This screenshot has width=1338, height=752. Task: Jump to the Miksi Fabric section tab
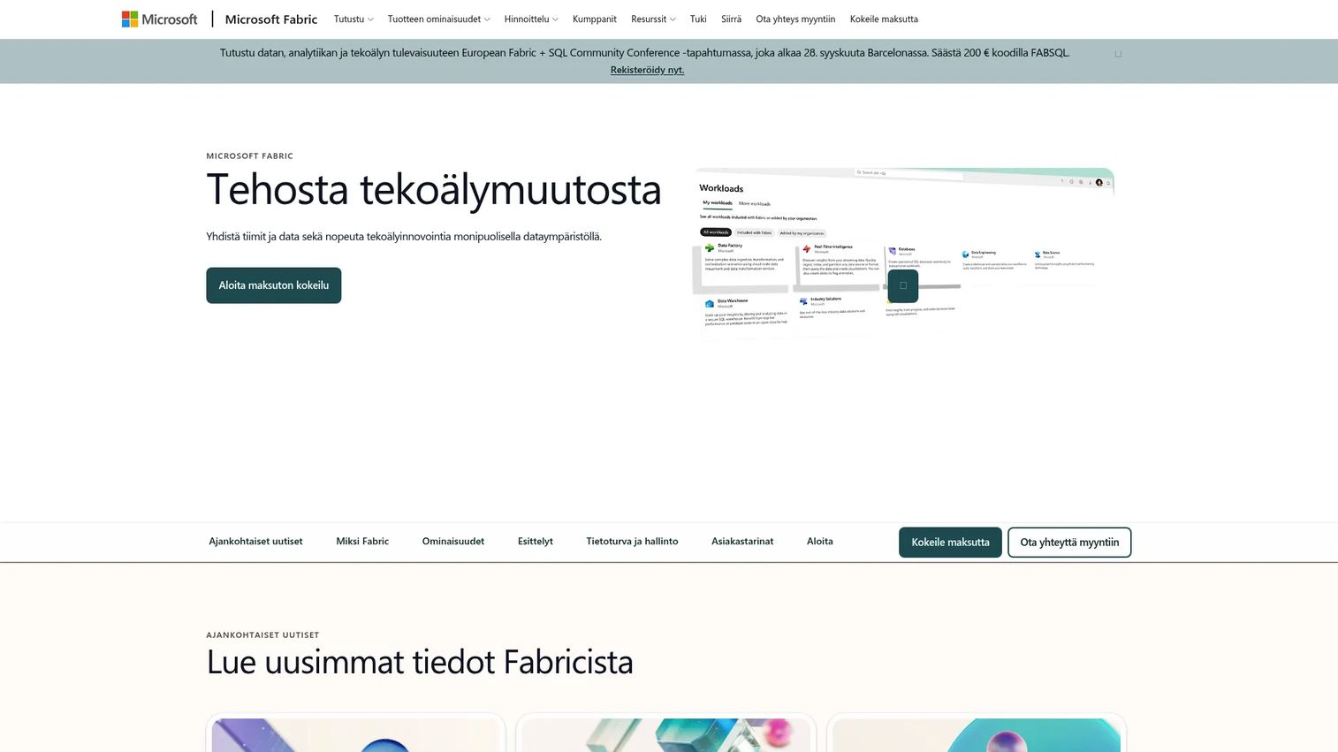(x=362, y=542)
